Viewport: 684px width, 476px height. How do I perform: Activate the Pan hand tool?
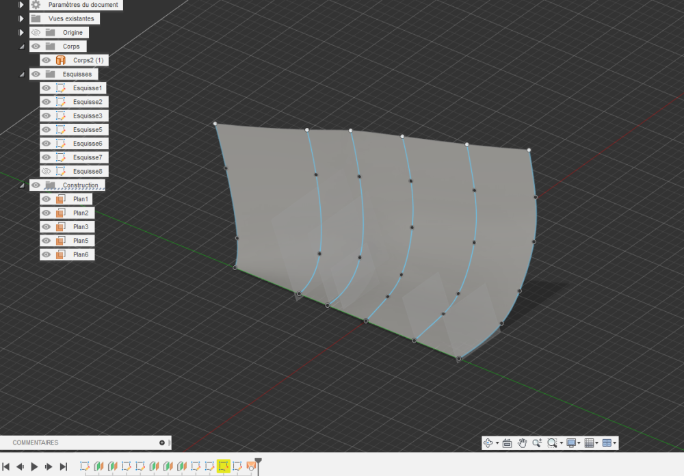(x=522, y=443)
